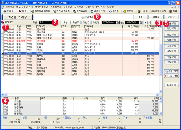Click the Help[F1] button
The width and height of the screenshot is (181, 130).
point(171,85)
